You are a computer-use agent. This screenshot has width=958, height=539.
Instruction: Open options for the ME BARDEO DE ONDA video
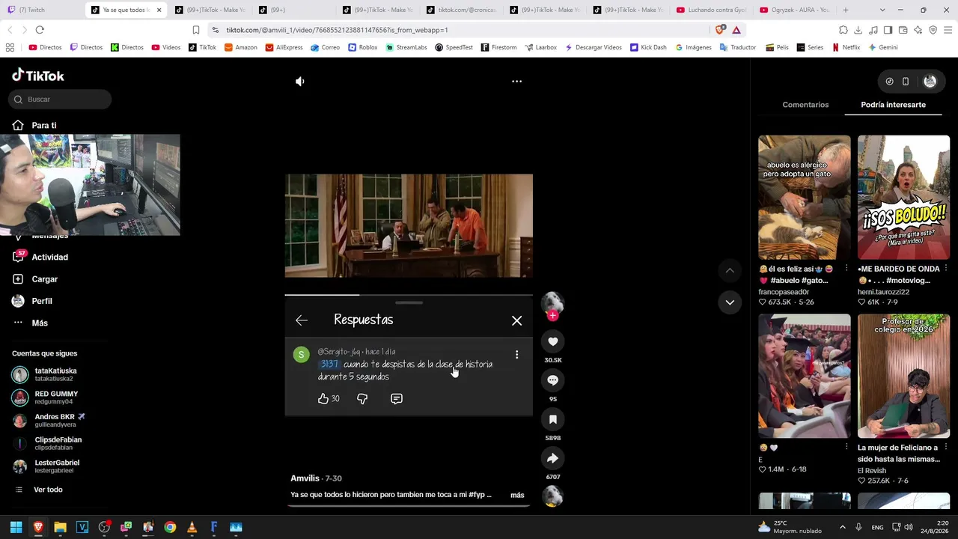click(946, 268)
